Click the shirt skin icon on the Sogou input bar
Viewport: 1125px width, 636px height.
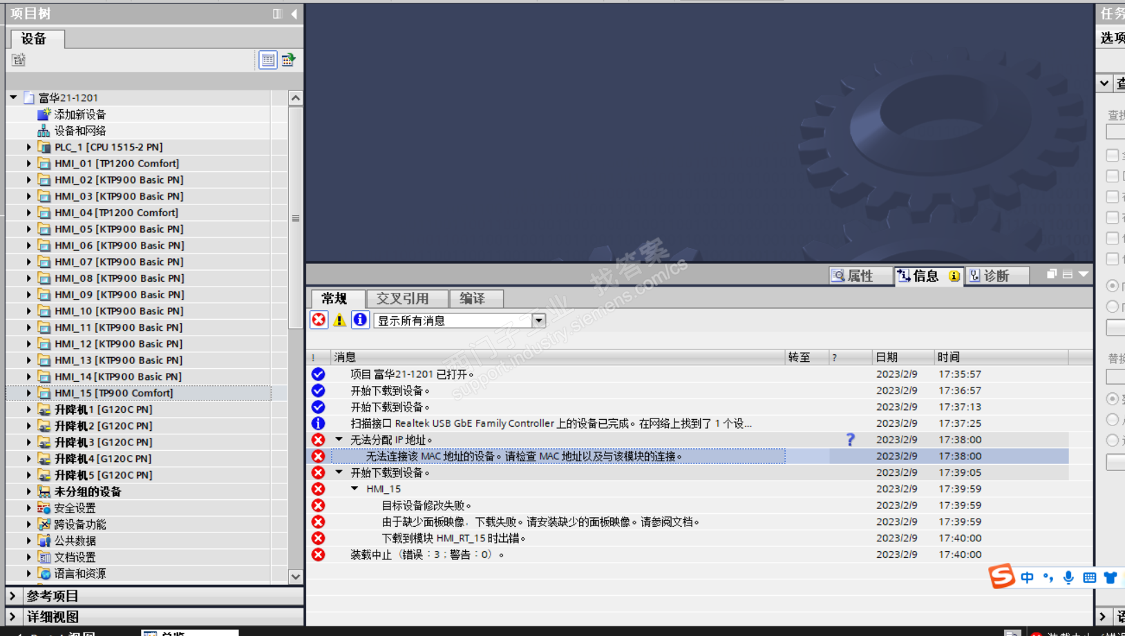pos(1110,578)
